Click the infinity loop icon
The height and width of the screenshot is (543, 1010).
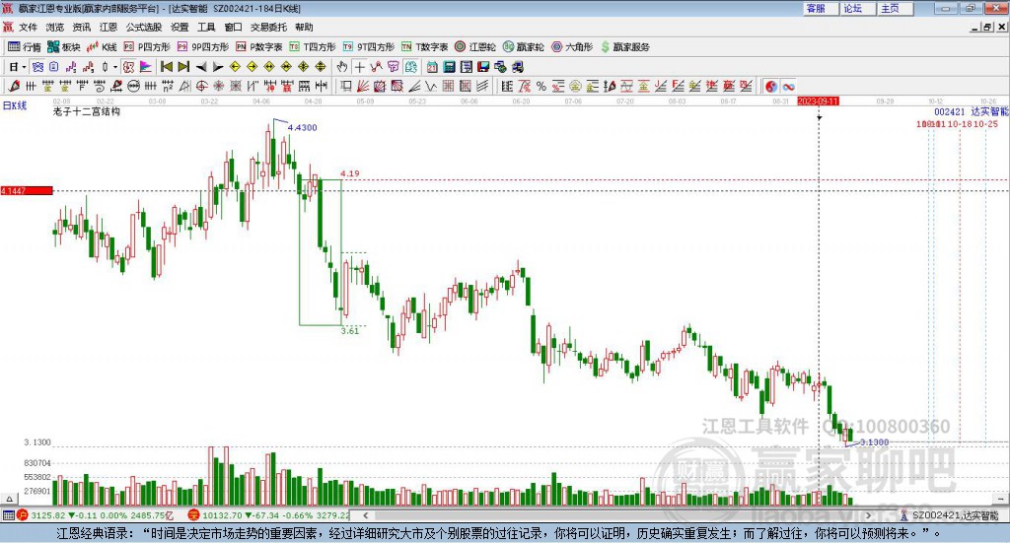coord(788,86)
